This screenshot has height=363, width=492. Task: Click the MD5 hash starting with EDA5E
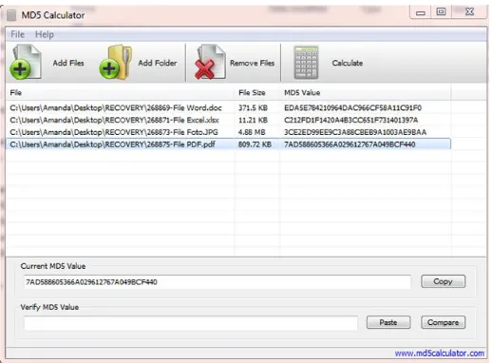(x=352, y=107)
